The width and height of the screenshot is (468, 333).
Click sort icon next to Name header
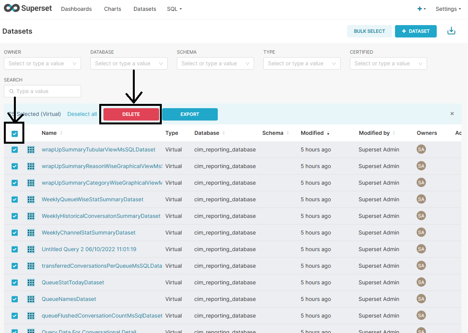click(61, 133)
